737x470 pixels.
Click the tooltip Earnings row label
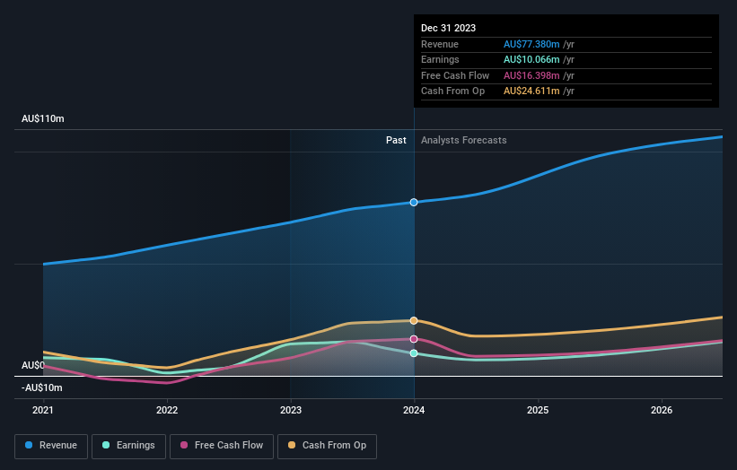[x=440, y=59]
